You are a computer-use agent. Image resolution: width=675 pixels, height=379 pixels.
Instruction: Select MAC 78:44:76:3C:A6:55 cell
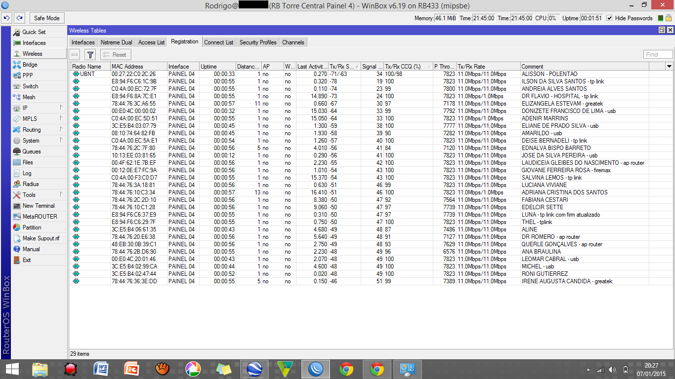138,104
